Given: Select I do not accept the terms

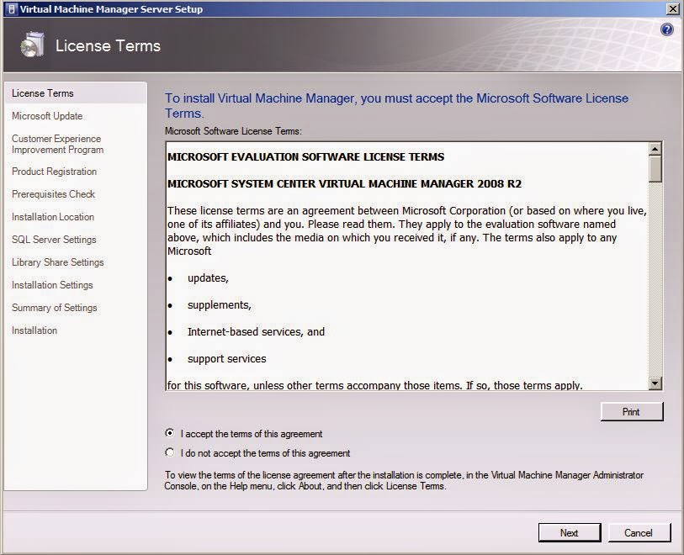Looking at the screenshot, I should coord(170,452).
